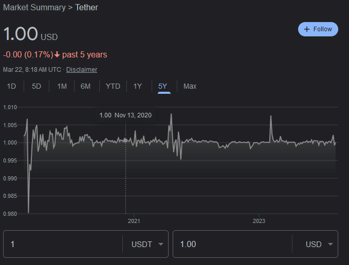349x265 pixels.
Task: Click the large 1.00 USD price
Action: [30, 34]
